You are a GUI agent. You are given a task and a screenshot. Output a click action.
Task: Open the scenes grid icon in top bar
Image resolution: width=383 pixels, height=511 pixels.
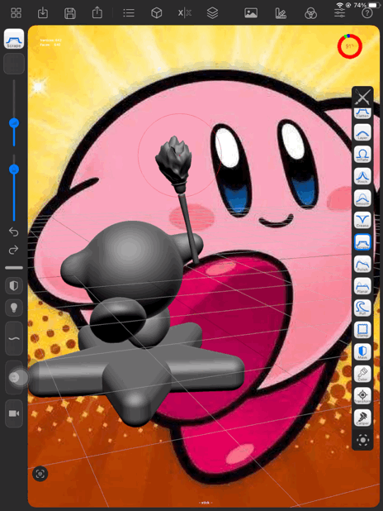tap(16, 13)
